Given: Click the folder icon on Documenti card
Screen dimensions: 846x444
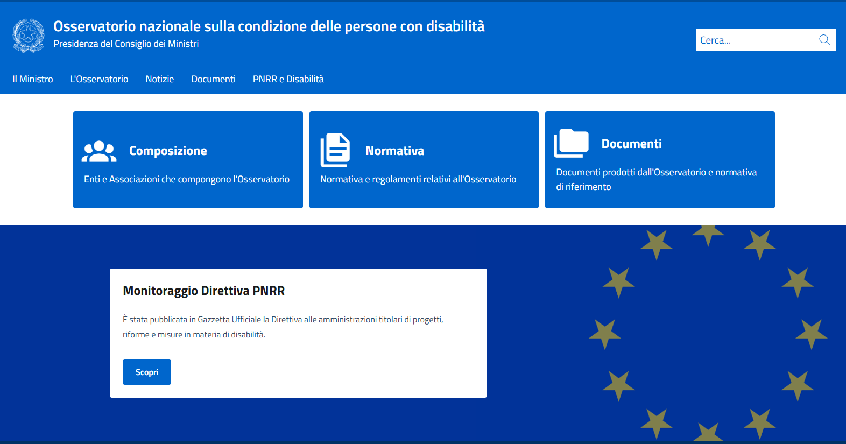Looking at the screenshot, I should [x=571, y=143].
